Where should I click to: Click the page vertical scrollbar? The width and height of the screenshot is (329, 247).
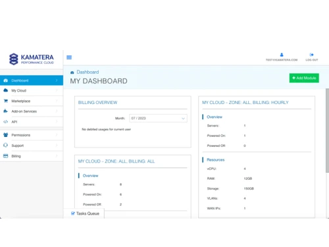click(x=327, y=130)
